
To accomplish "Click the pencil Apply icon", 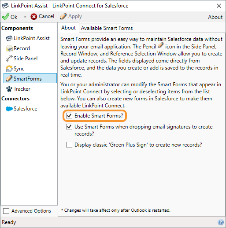I will pyautogui.click(x=63, y=16).
